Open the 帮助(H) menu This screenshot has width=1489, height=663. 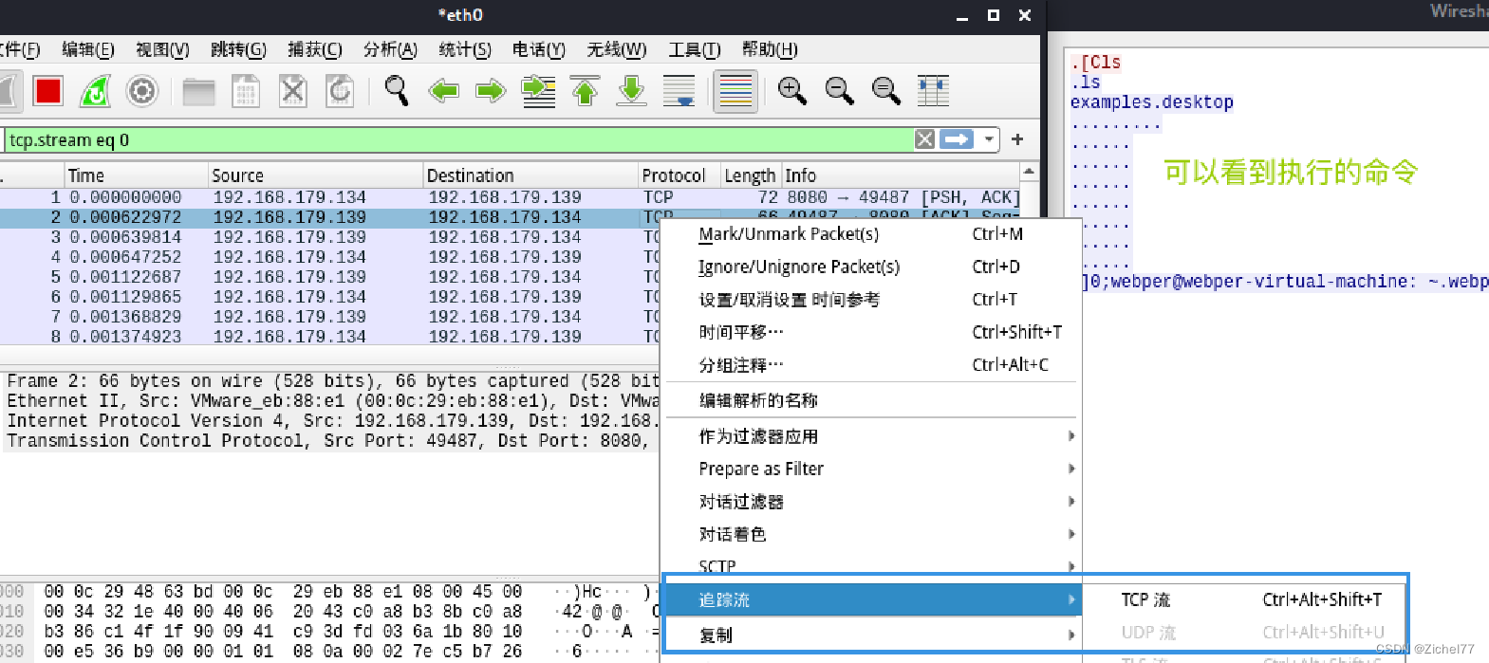coord(770,49)
